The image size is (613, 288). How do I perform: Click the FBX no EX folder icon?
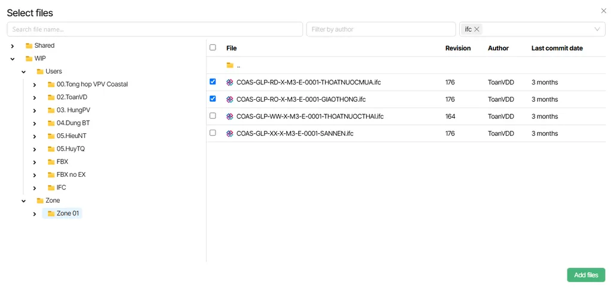pos(51,175)
